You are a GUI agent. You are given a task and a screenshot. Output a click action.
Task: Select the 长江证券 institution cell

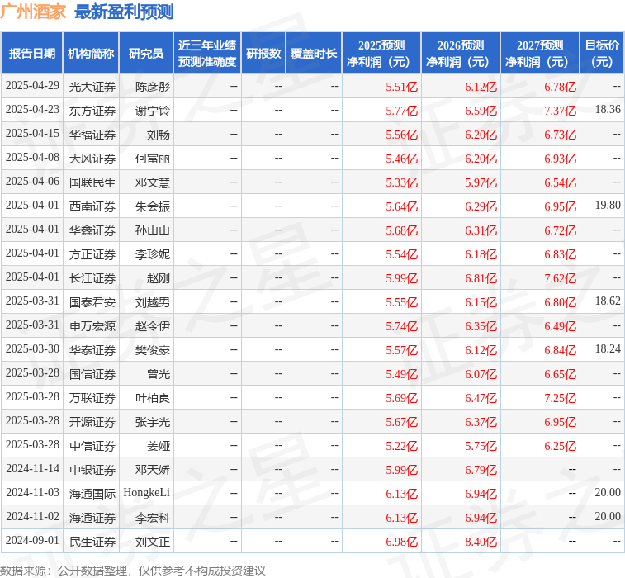[x=92, y=277]
